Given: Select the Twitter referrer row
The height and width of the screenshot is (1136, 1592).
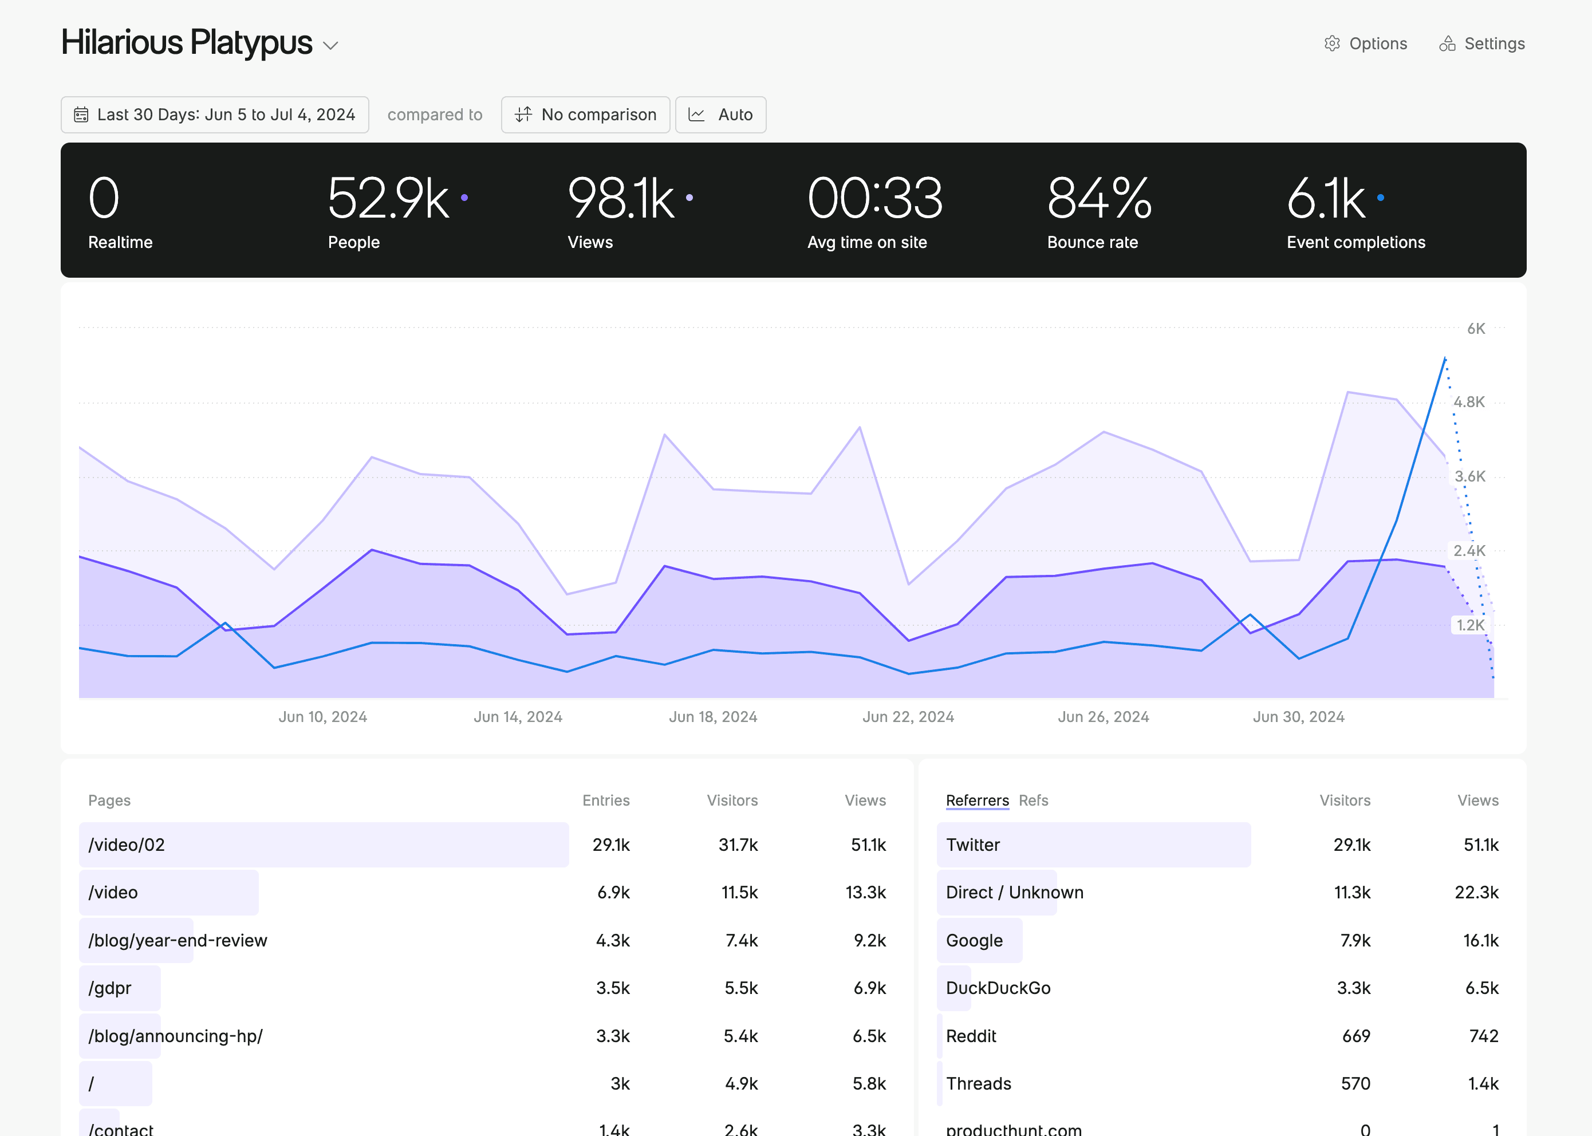Looking at the screenshot, I should tap(972, 845).
